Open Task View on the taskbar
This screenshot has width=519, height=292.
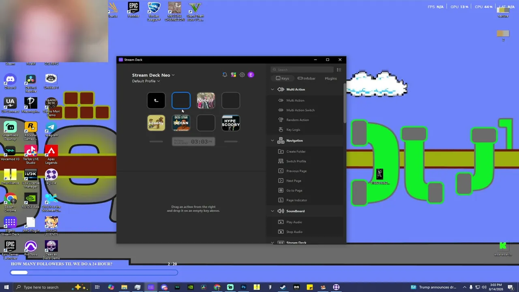97,287
